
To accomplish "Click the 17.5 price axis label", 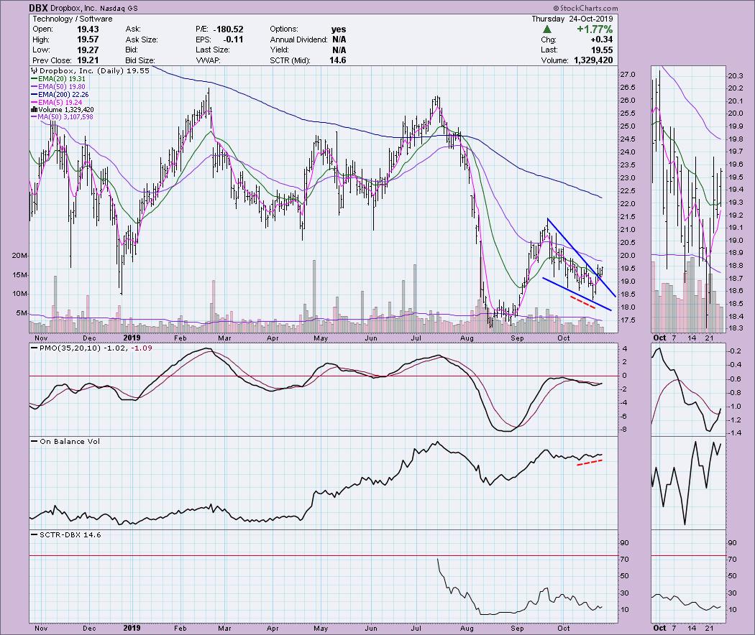I will coord(628,320).
